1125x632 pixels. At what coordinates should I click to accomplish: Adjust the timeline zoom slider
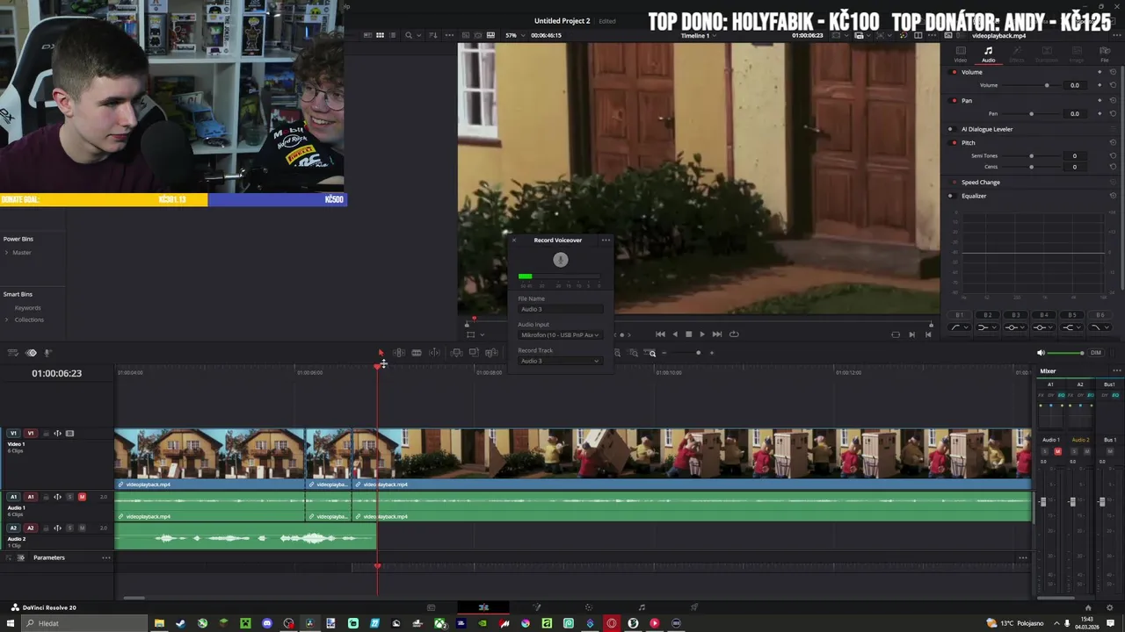[699, 353]
